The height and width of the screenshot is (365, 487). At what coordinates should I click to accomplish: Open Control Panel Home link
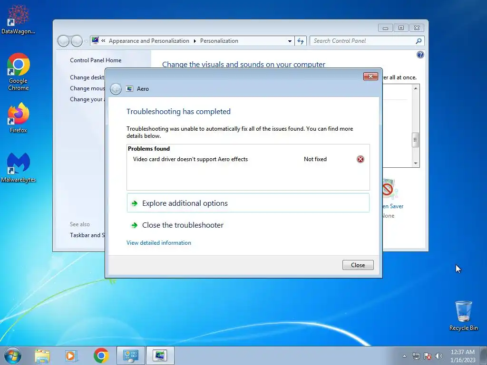point(96,60)
